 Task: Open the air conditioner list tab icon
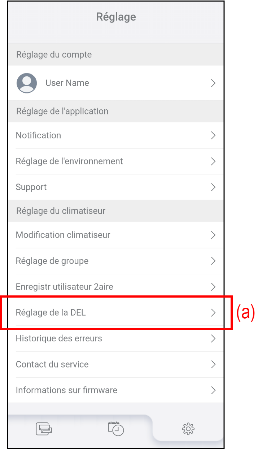click(44, 429)
